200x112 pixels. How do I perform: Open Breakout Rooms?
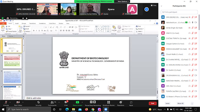[108, 103]
